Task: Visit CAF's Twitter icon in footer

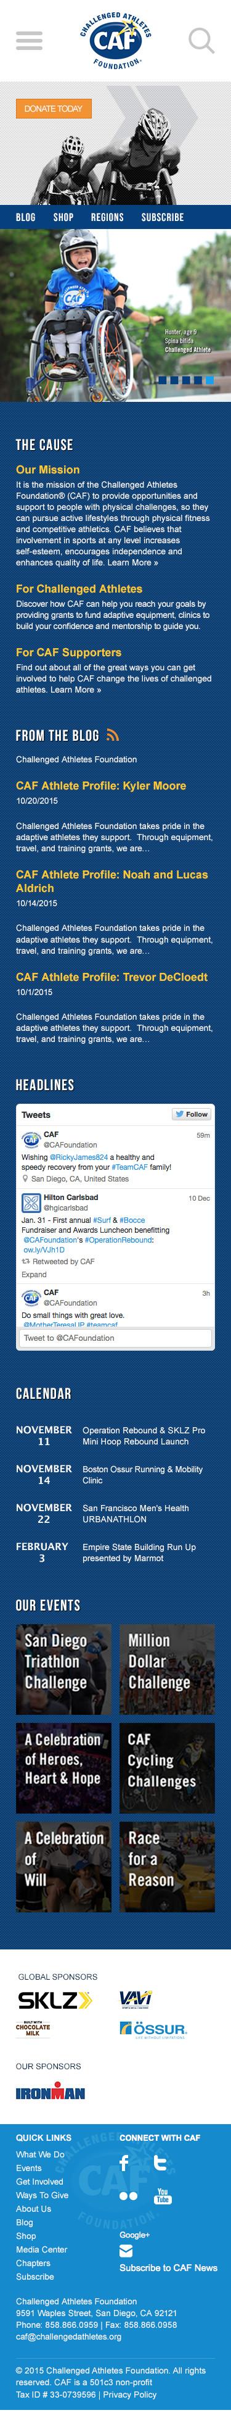Action: pos(161,2165)
